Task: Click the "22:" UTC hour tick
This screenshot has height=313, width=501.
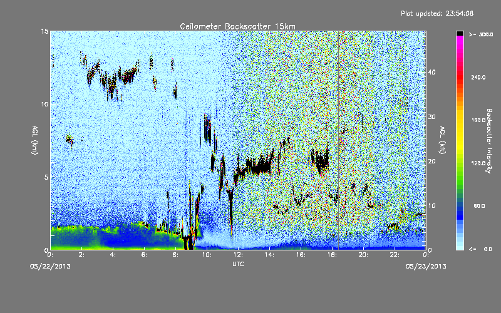Action: [x=395, y=255]
